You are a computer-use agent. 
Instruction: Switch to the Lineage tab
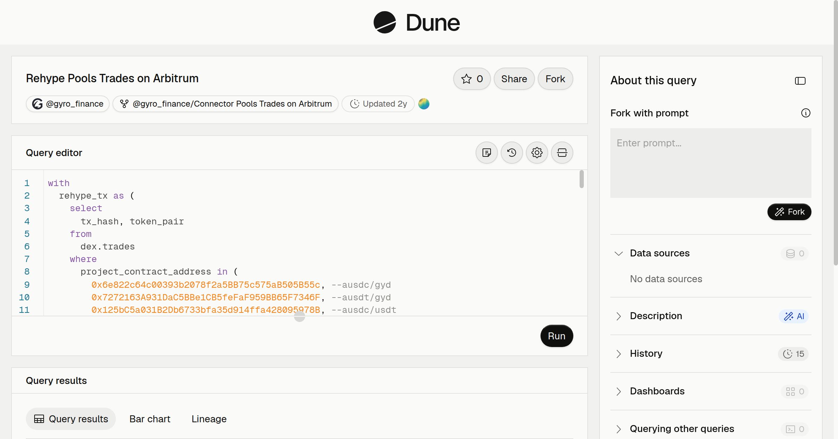pos(209,419)
